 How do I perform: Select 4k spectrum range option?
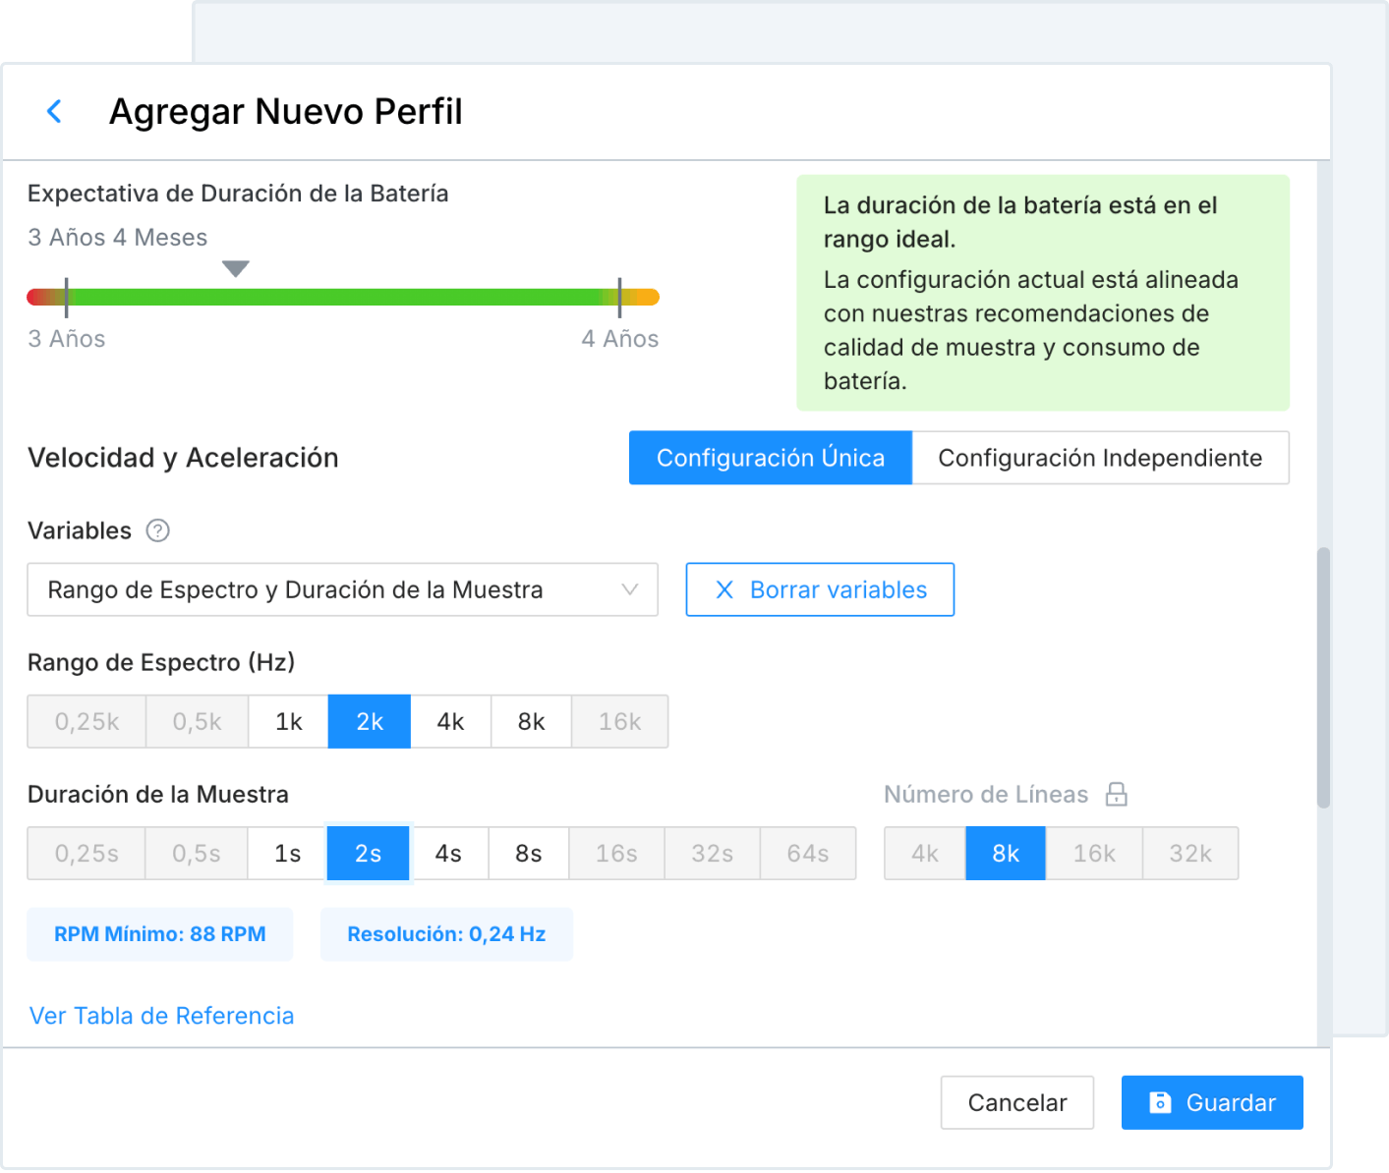pos(450,722)
